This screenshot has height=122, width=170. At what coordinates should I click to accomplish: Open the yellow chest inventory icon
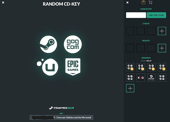143,2
